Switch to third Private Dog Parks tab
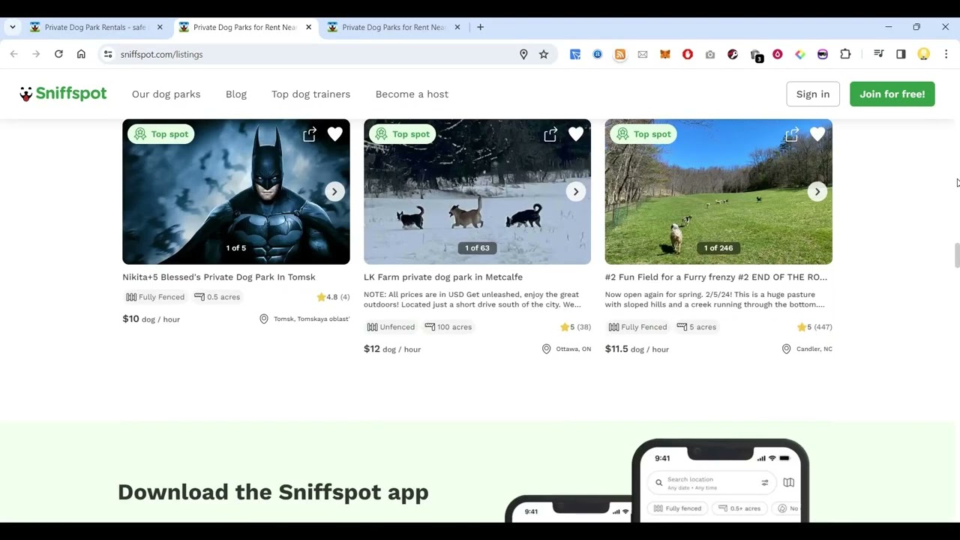 click(x=393, y=27)
